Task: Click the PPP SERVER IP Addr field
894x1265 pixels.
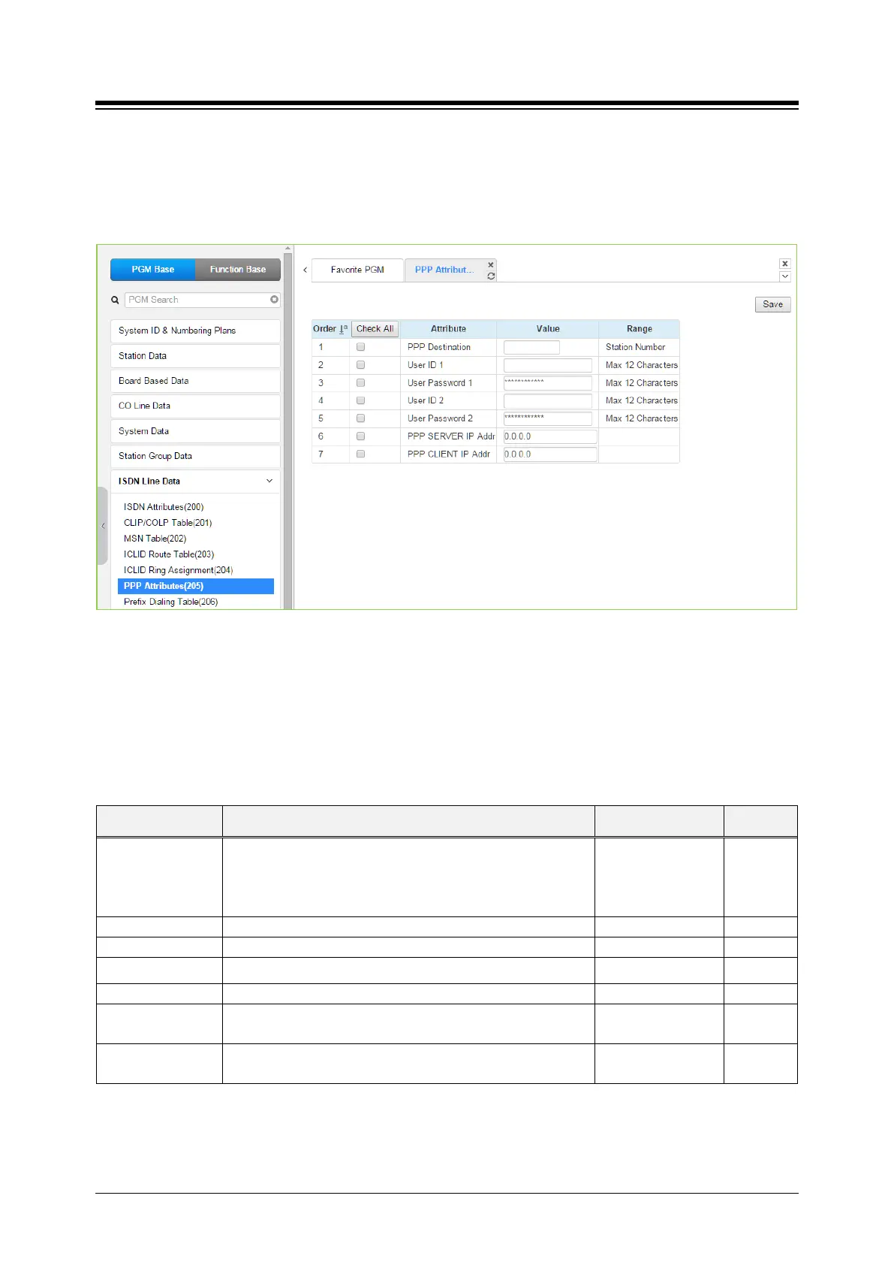Action: (550, 436)
